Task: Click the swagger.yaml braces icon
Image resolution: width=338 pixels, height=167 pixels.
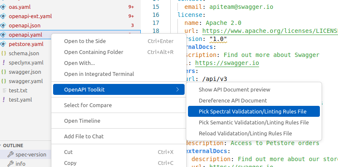Action: click(x=3, y=81)
